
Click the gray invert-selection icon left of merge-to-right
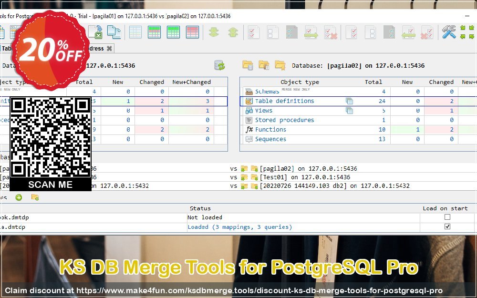(x=292, y=32)
